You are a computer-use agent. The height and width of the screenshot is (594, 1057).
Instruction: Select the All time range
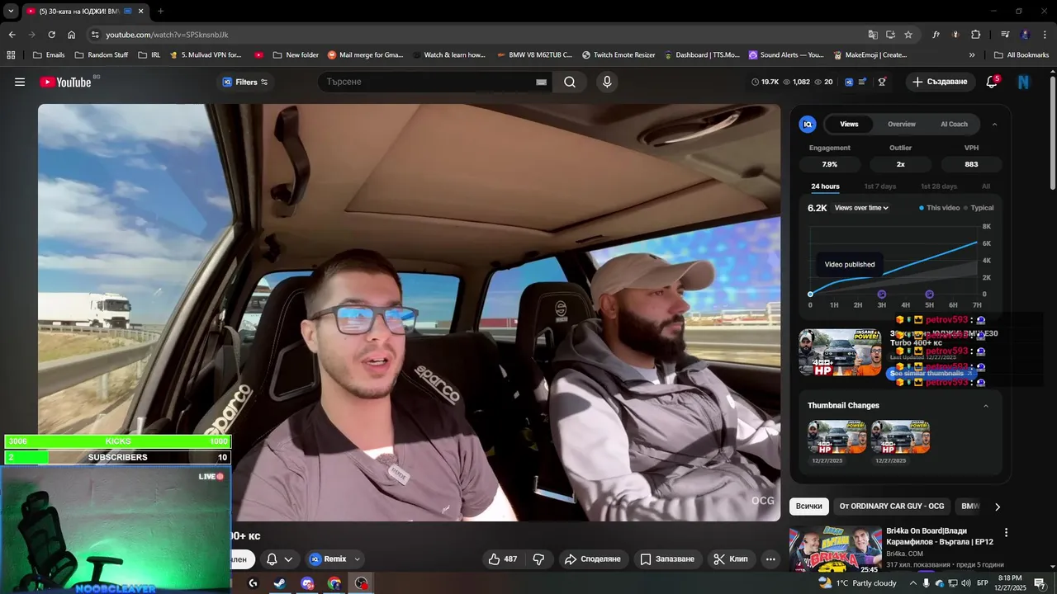tap(986, 186)
